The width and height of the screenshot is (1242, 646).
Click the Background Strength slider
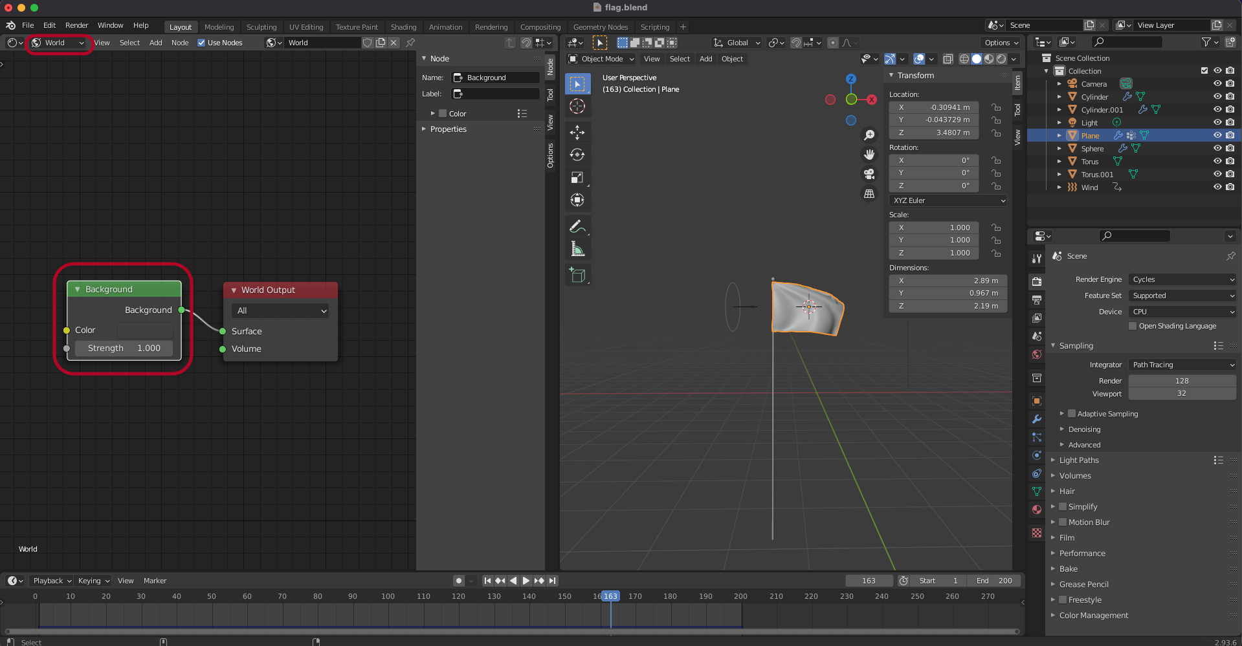tap(124, 348)
